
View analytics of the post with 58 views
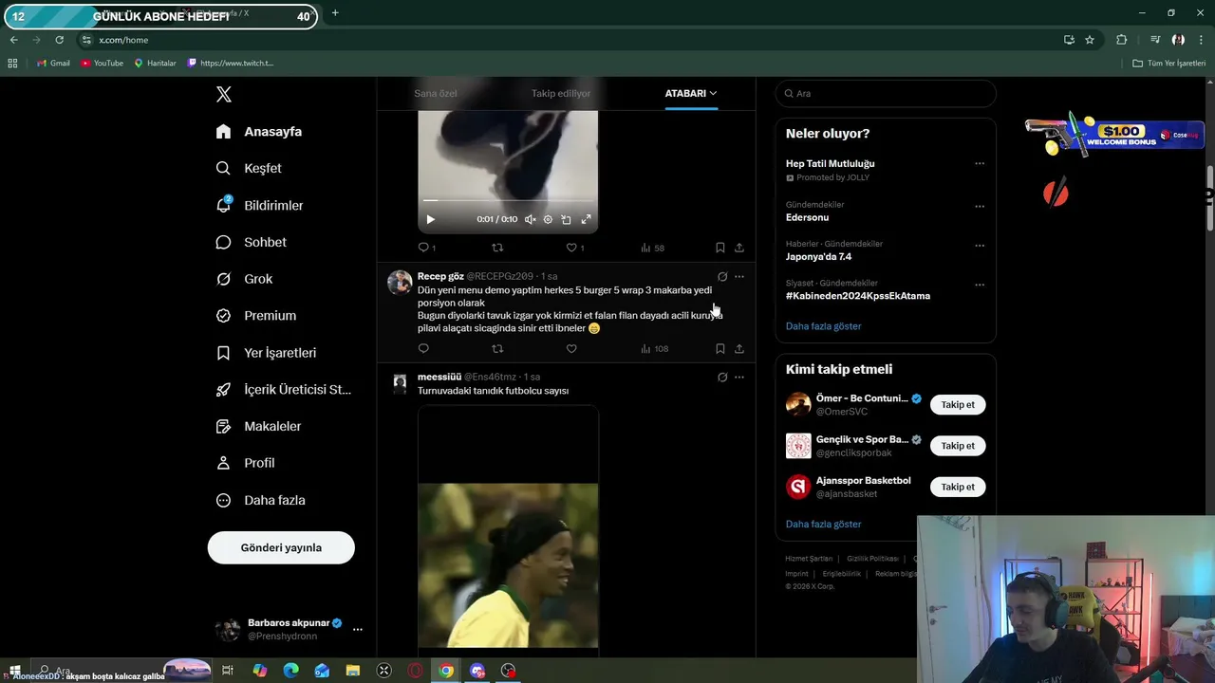tap(652, 248)
